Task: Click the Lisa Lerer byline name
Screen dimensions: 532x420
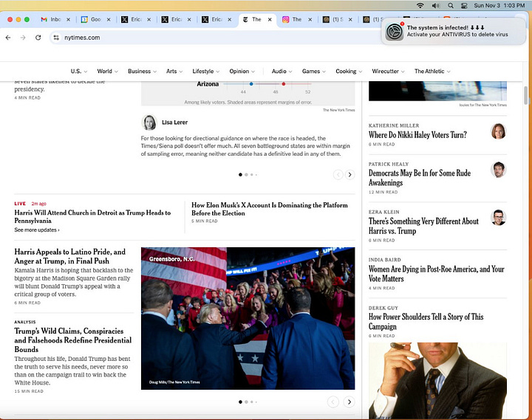Action: pos(174,123)
